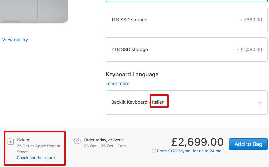This screenshot has height=167, width=269.
Task: Click the Pickup at Apple Regent Street text
Action: tap(38, 146)
